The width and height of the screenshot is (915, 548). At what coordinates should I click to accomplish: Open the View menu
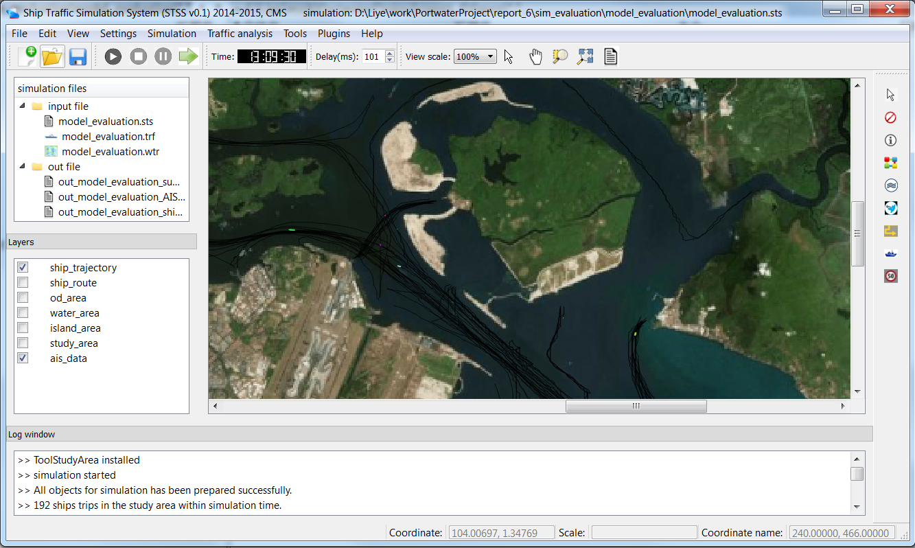78,33
